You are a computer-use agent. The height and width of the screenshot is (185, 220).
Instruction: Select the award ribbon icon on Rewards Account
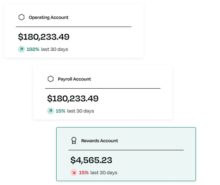(74, 141)
